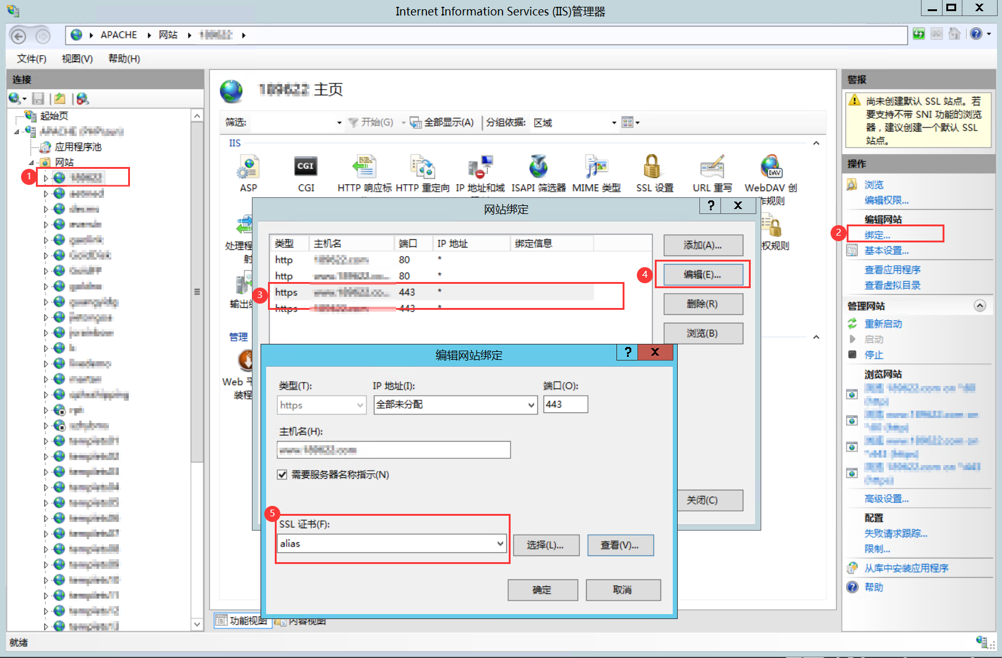Open the filter dropdown arrow
This screenshot has height=658, width=1002.
(339, 122)
